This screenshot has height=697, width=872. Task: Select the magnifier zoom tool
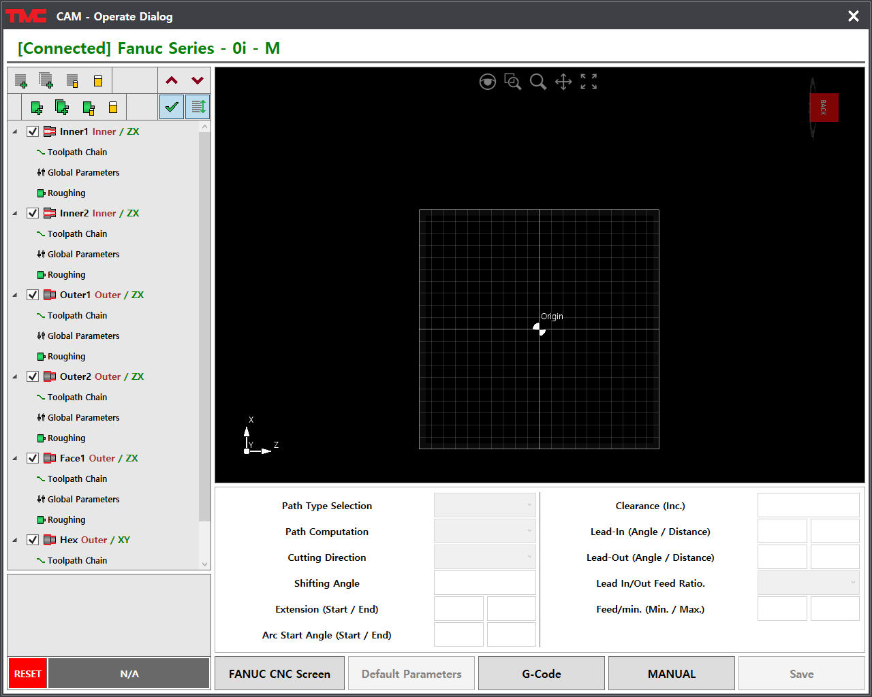pos(538,82)
